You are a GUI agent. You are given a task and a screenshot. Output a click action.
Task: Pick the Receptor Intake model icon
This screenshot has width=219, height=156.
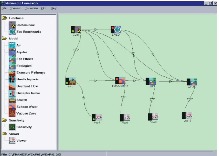tap(12, 93)
